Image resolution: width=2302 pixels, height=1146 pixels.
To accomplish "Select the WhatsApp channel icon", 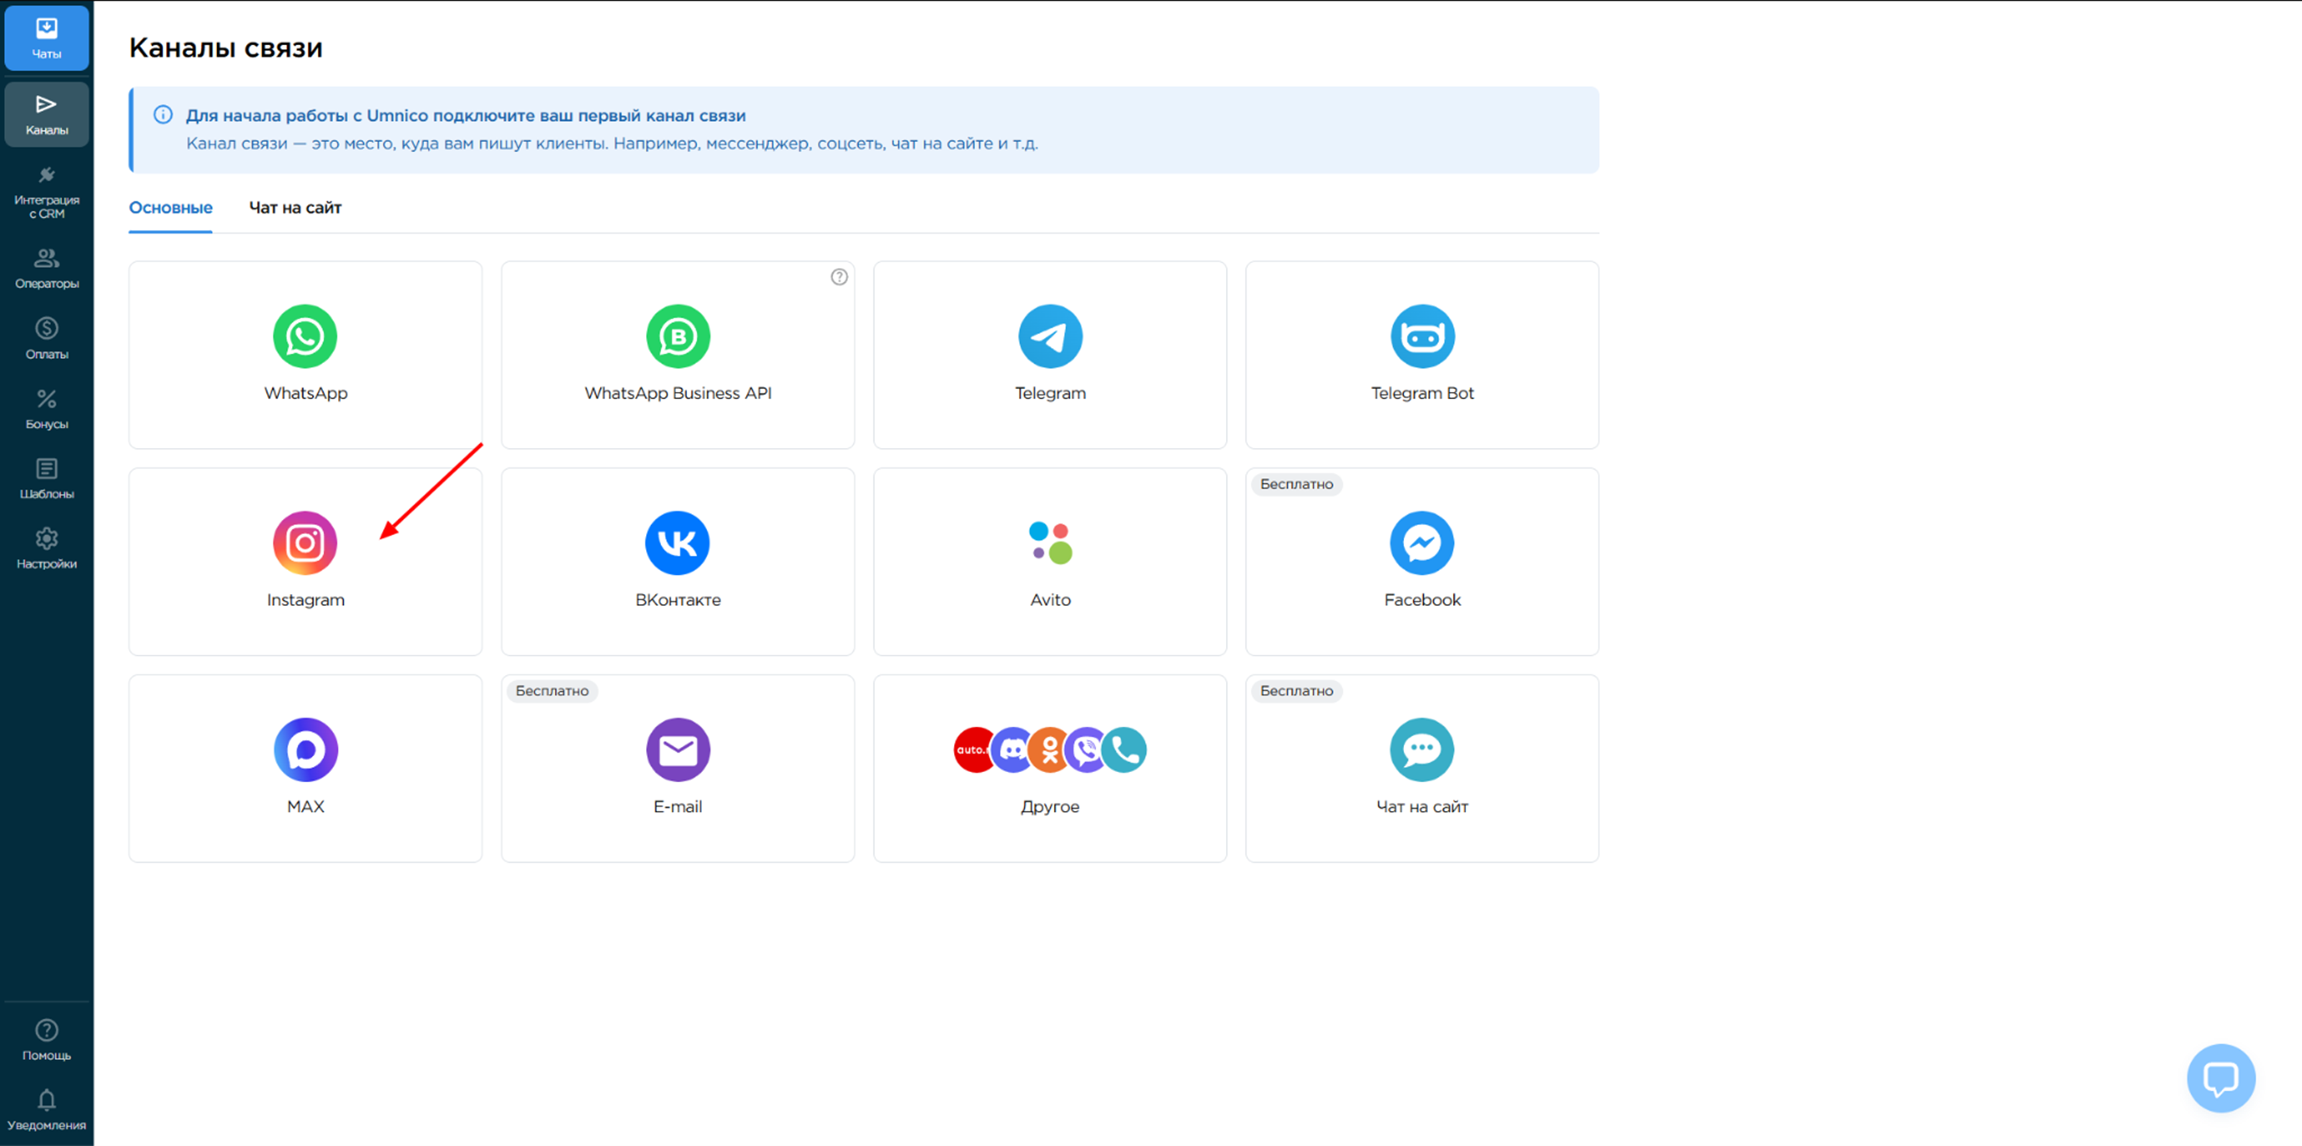I will (305, 336).
